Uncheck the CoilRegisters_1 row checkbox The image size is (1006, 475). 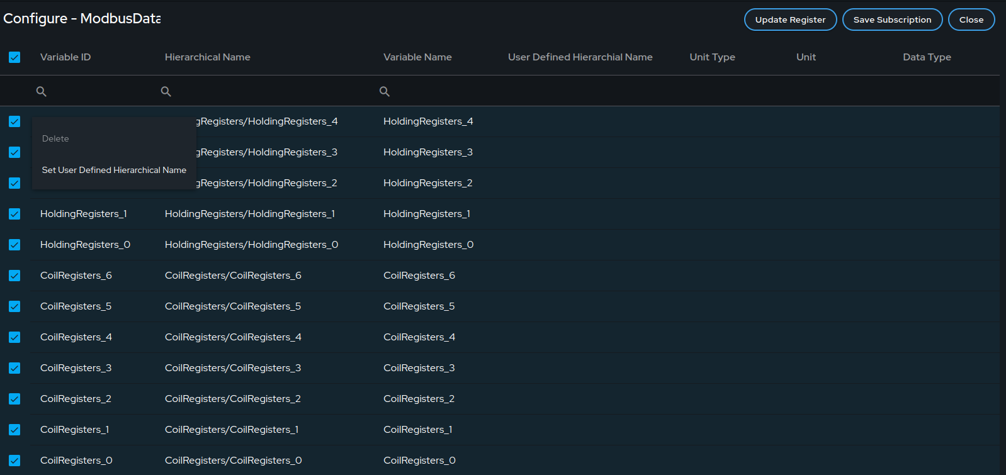[14, 430]
